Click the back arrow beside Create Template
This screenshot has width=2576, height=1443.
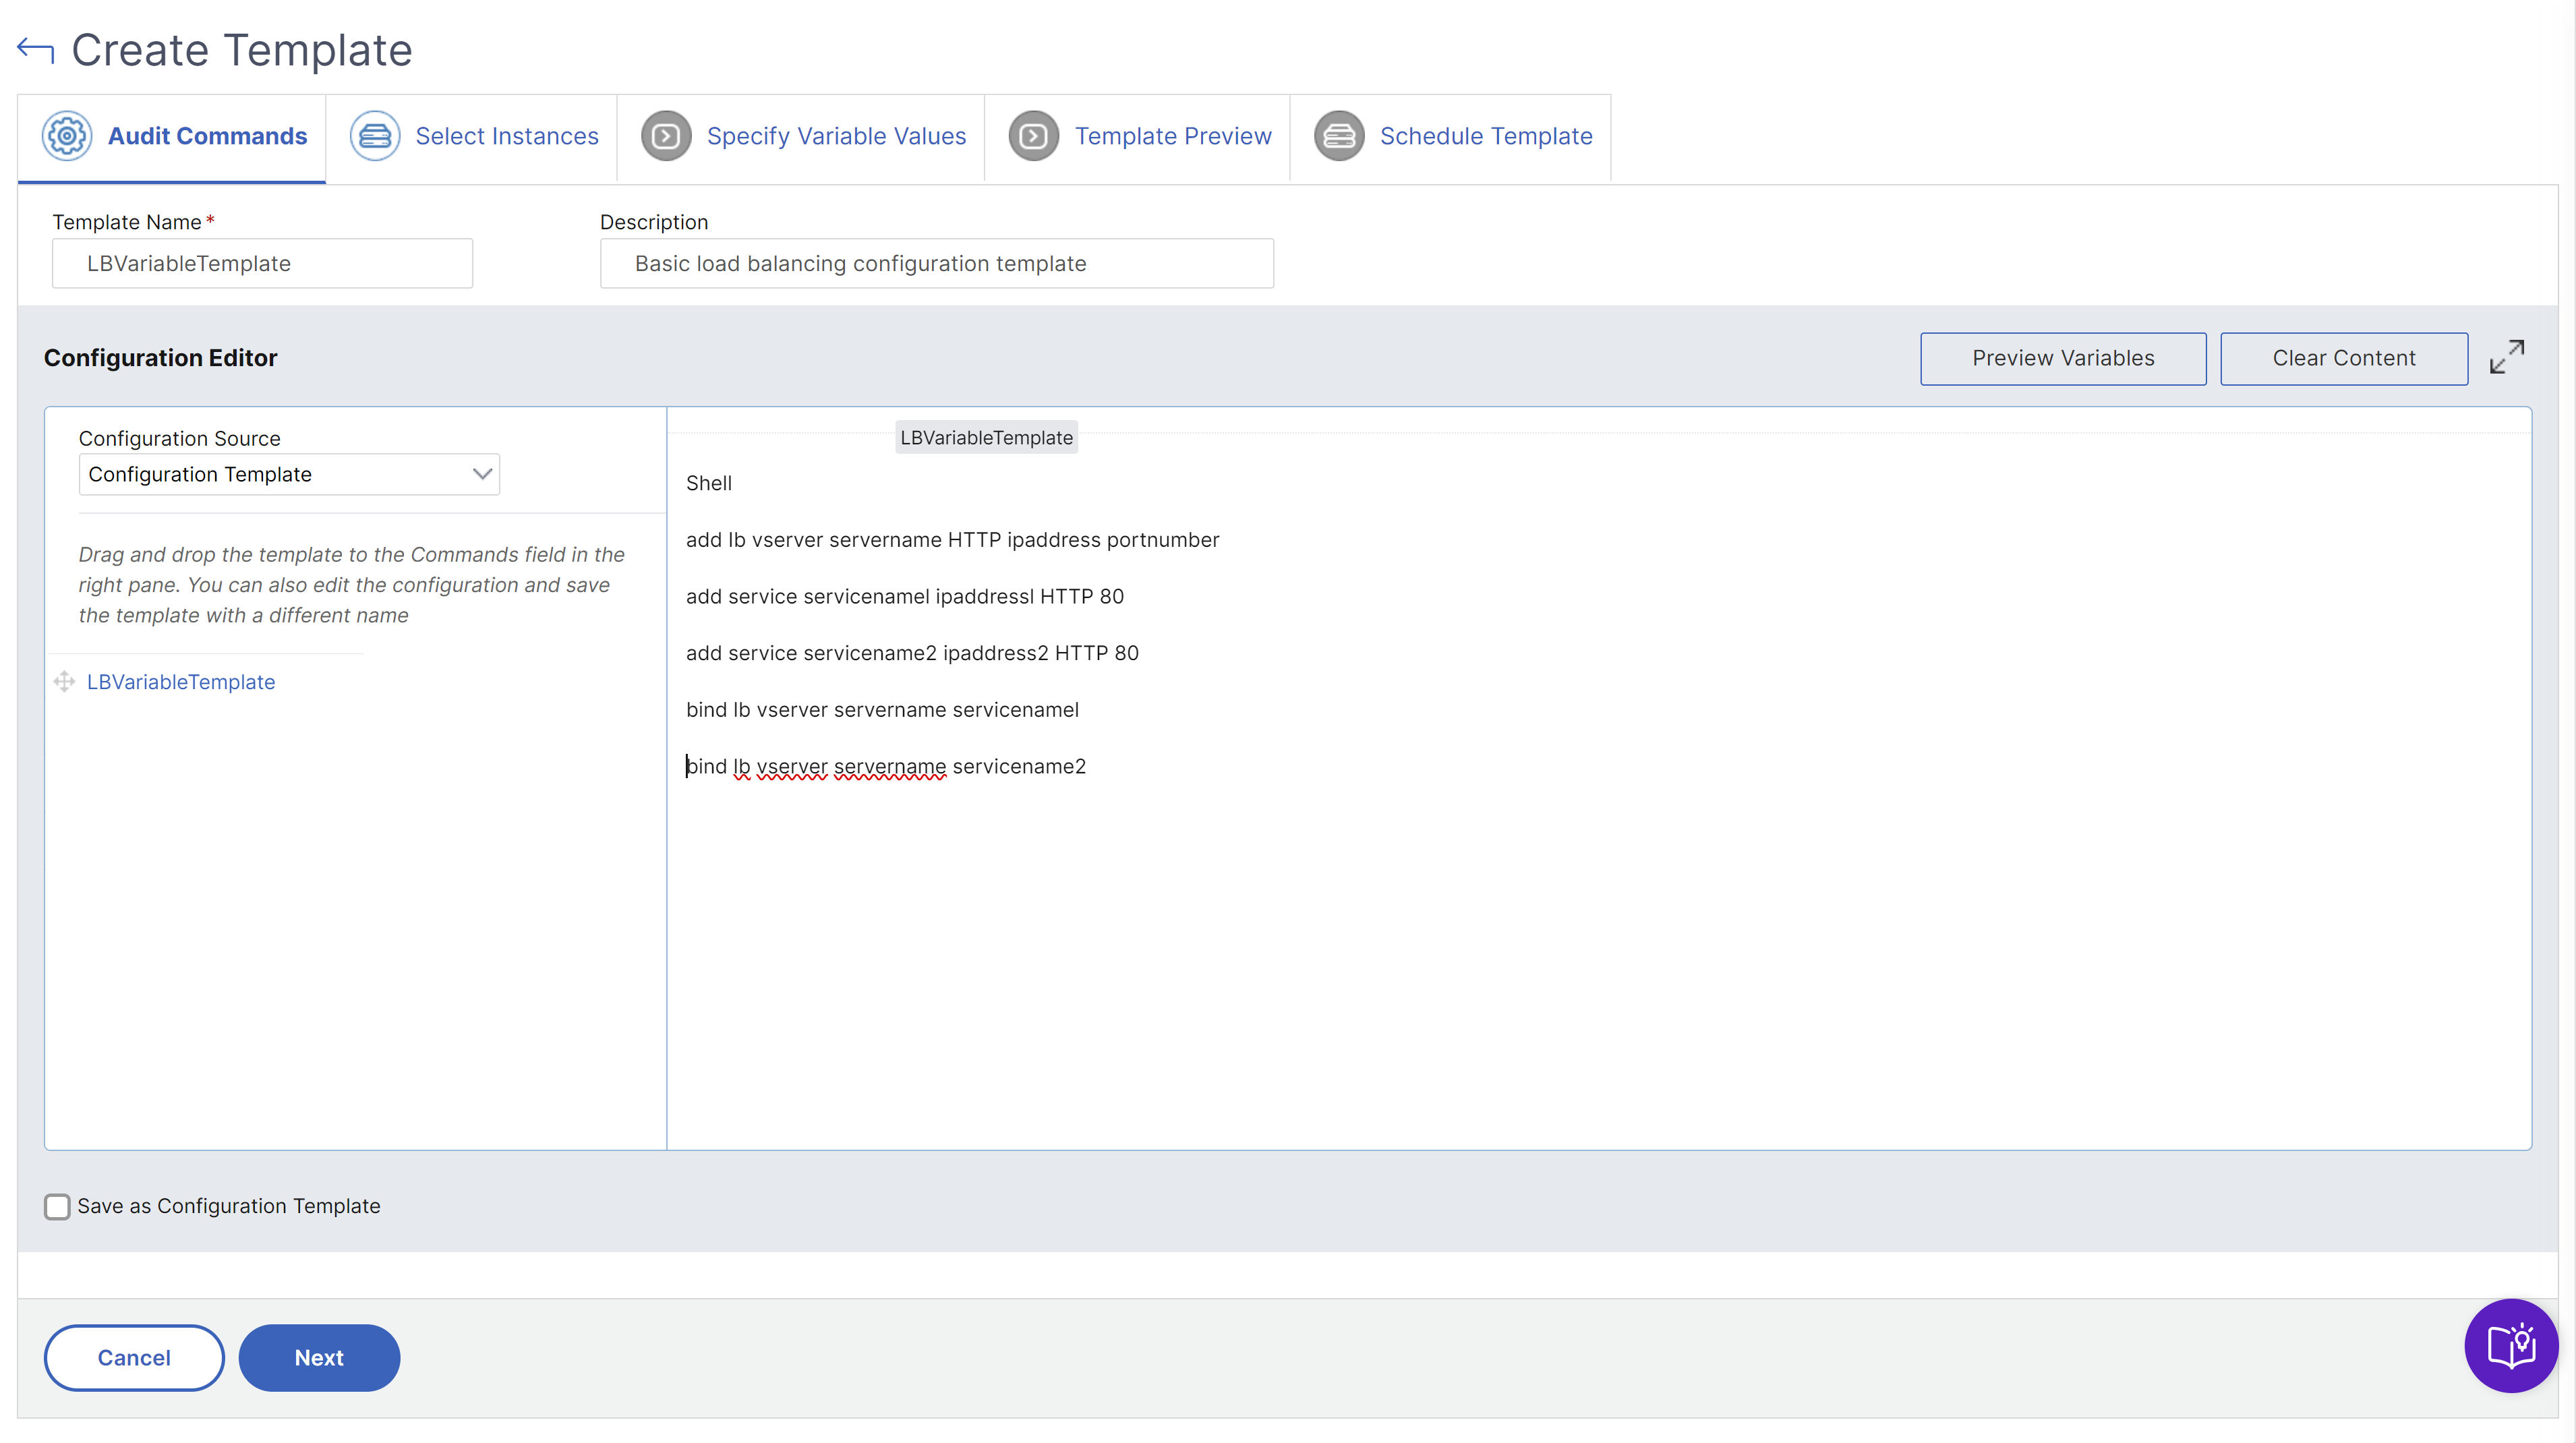coord(36,50)
